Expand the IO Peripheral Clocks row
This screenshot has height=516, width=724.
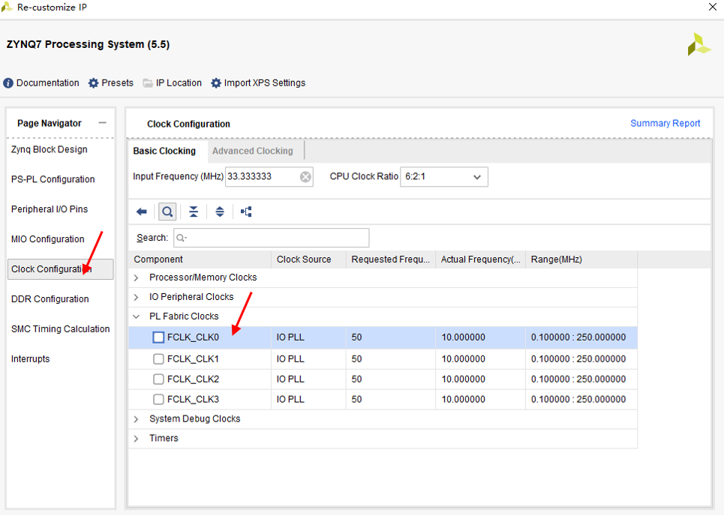137,297
